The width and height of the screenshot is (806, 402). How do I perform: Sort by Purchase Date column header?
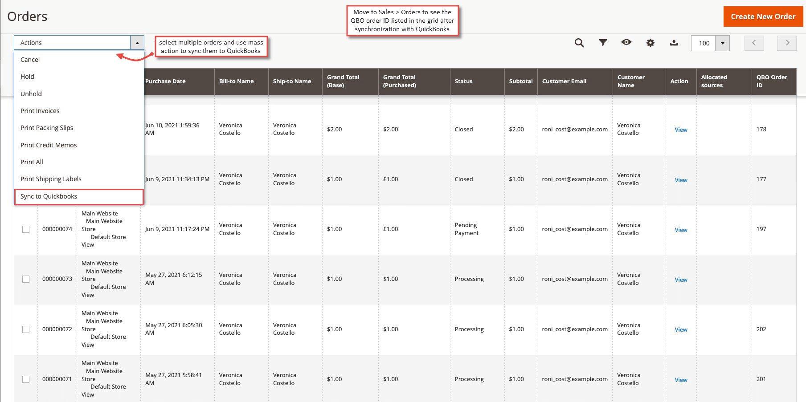click(x=177, y=81)
